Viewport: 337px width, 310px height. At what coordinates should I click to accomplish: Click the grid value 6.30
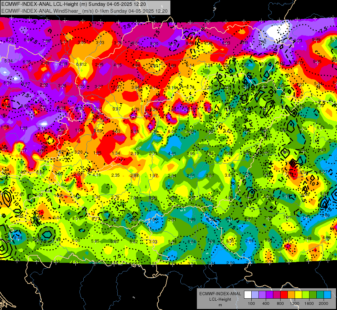click(8, 83)
